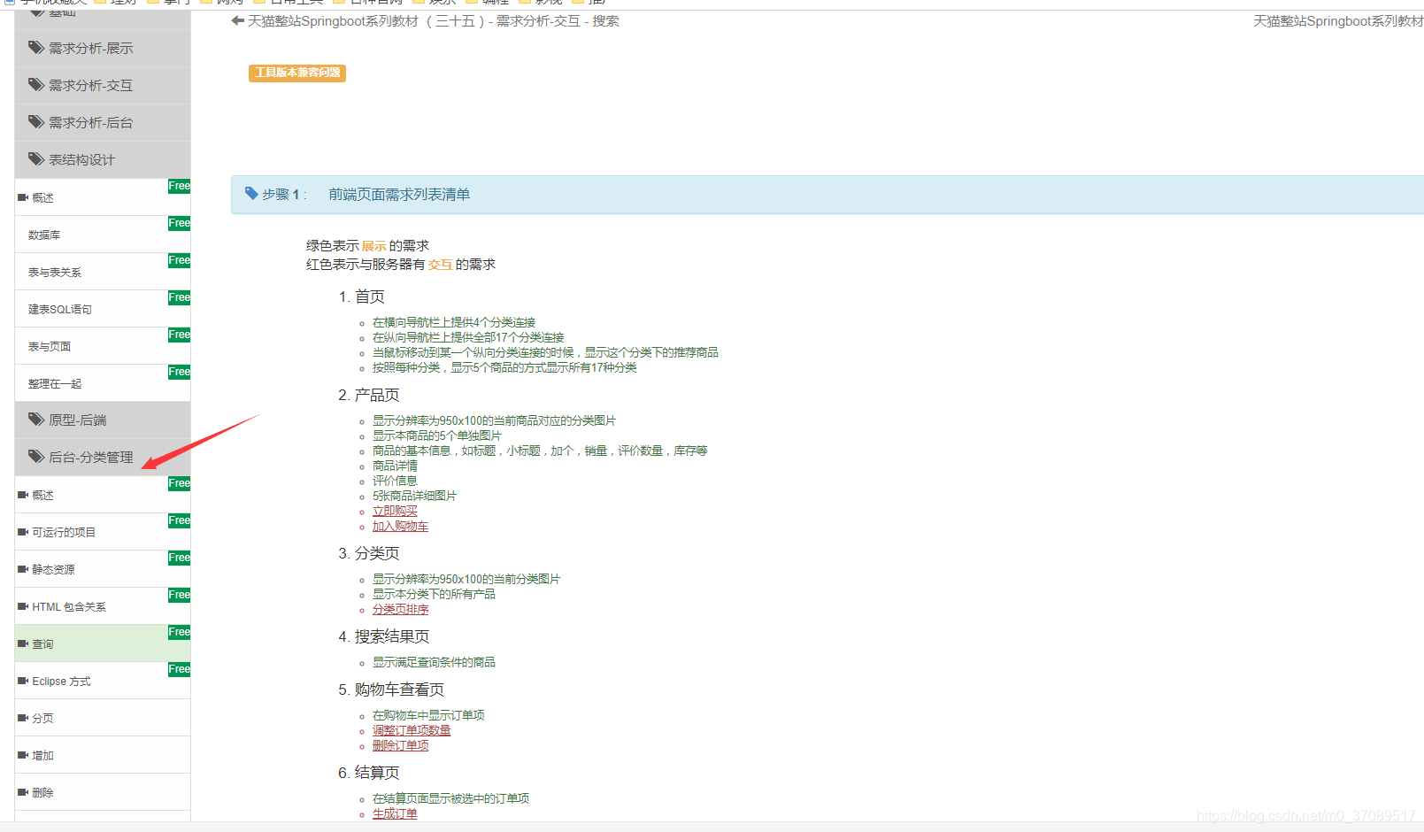Image resolution: width=1424 pixels, height=832 pixels.
Task: Click tag icon beside 需求分析-展示
Action: tap(36, 48)
